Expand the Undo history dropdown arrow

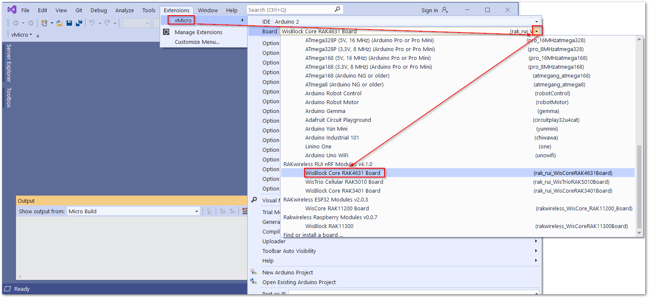(x=100, y=23)
